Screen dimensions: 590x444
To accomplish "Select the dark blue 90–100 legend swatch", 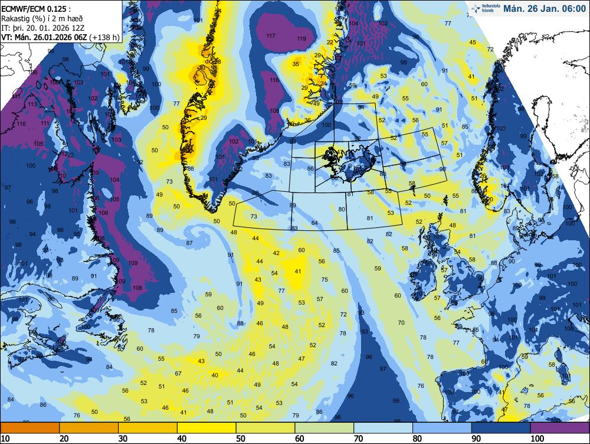I will (501, 428).
